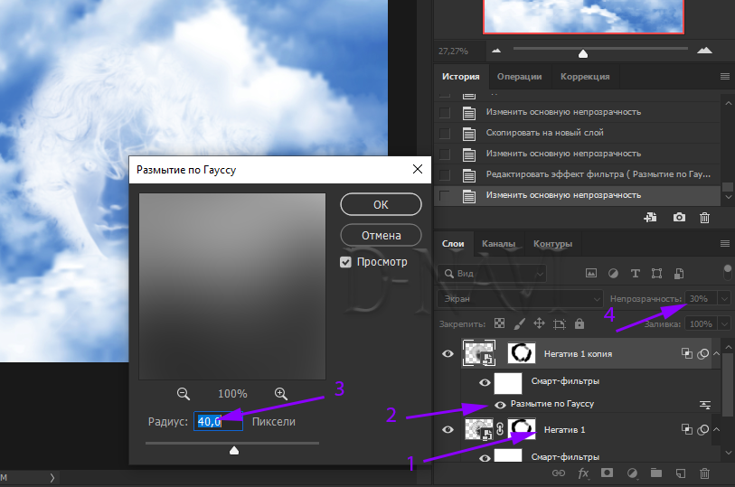The height and width of the screenshot is (487, 735).
Task: Toggle history brush box for Скопировать на новый слой
Action: coord(445,134)
